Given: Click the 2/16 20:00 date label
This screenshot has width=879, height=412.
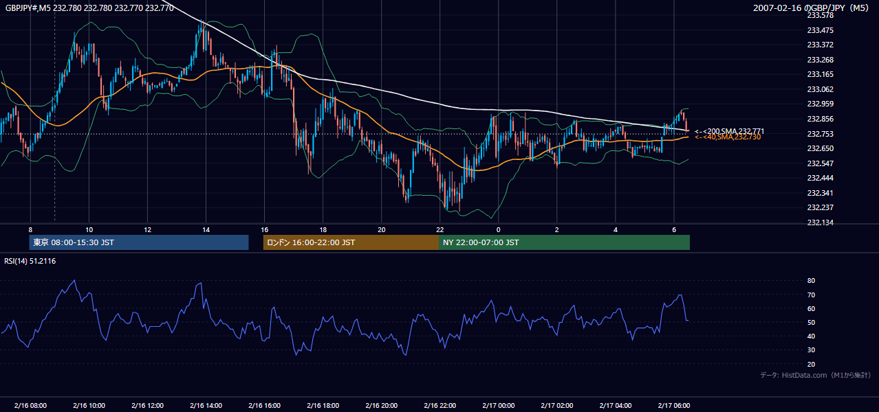Looking at the screenshot, I should (382, 405).
